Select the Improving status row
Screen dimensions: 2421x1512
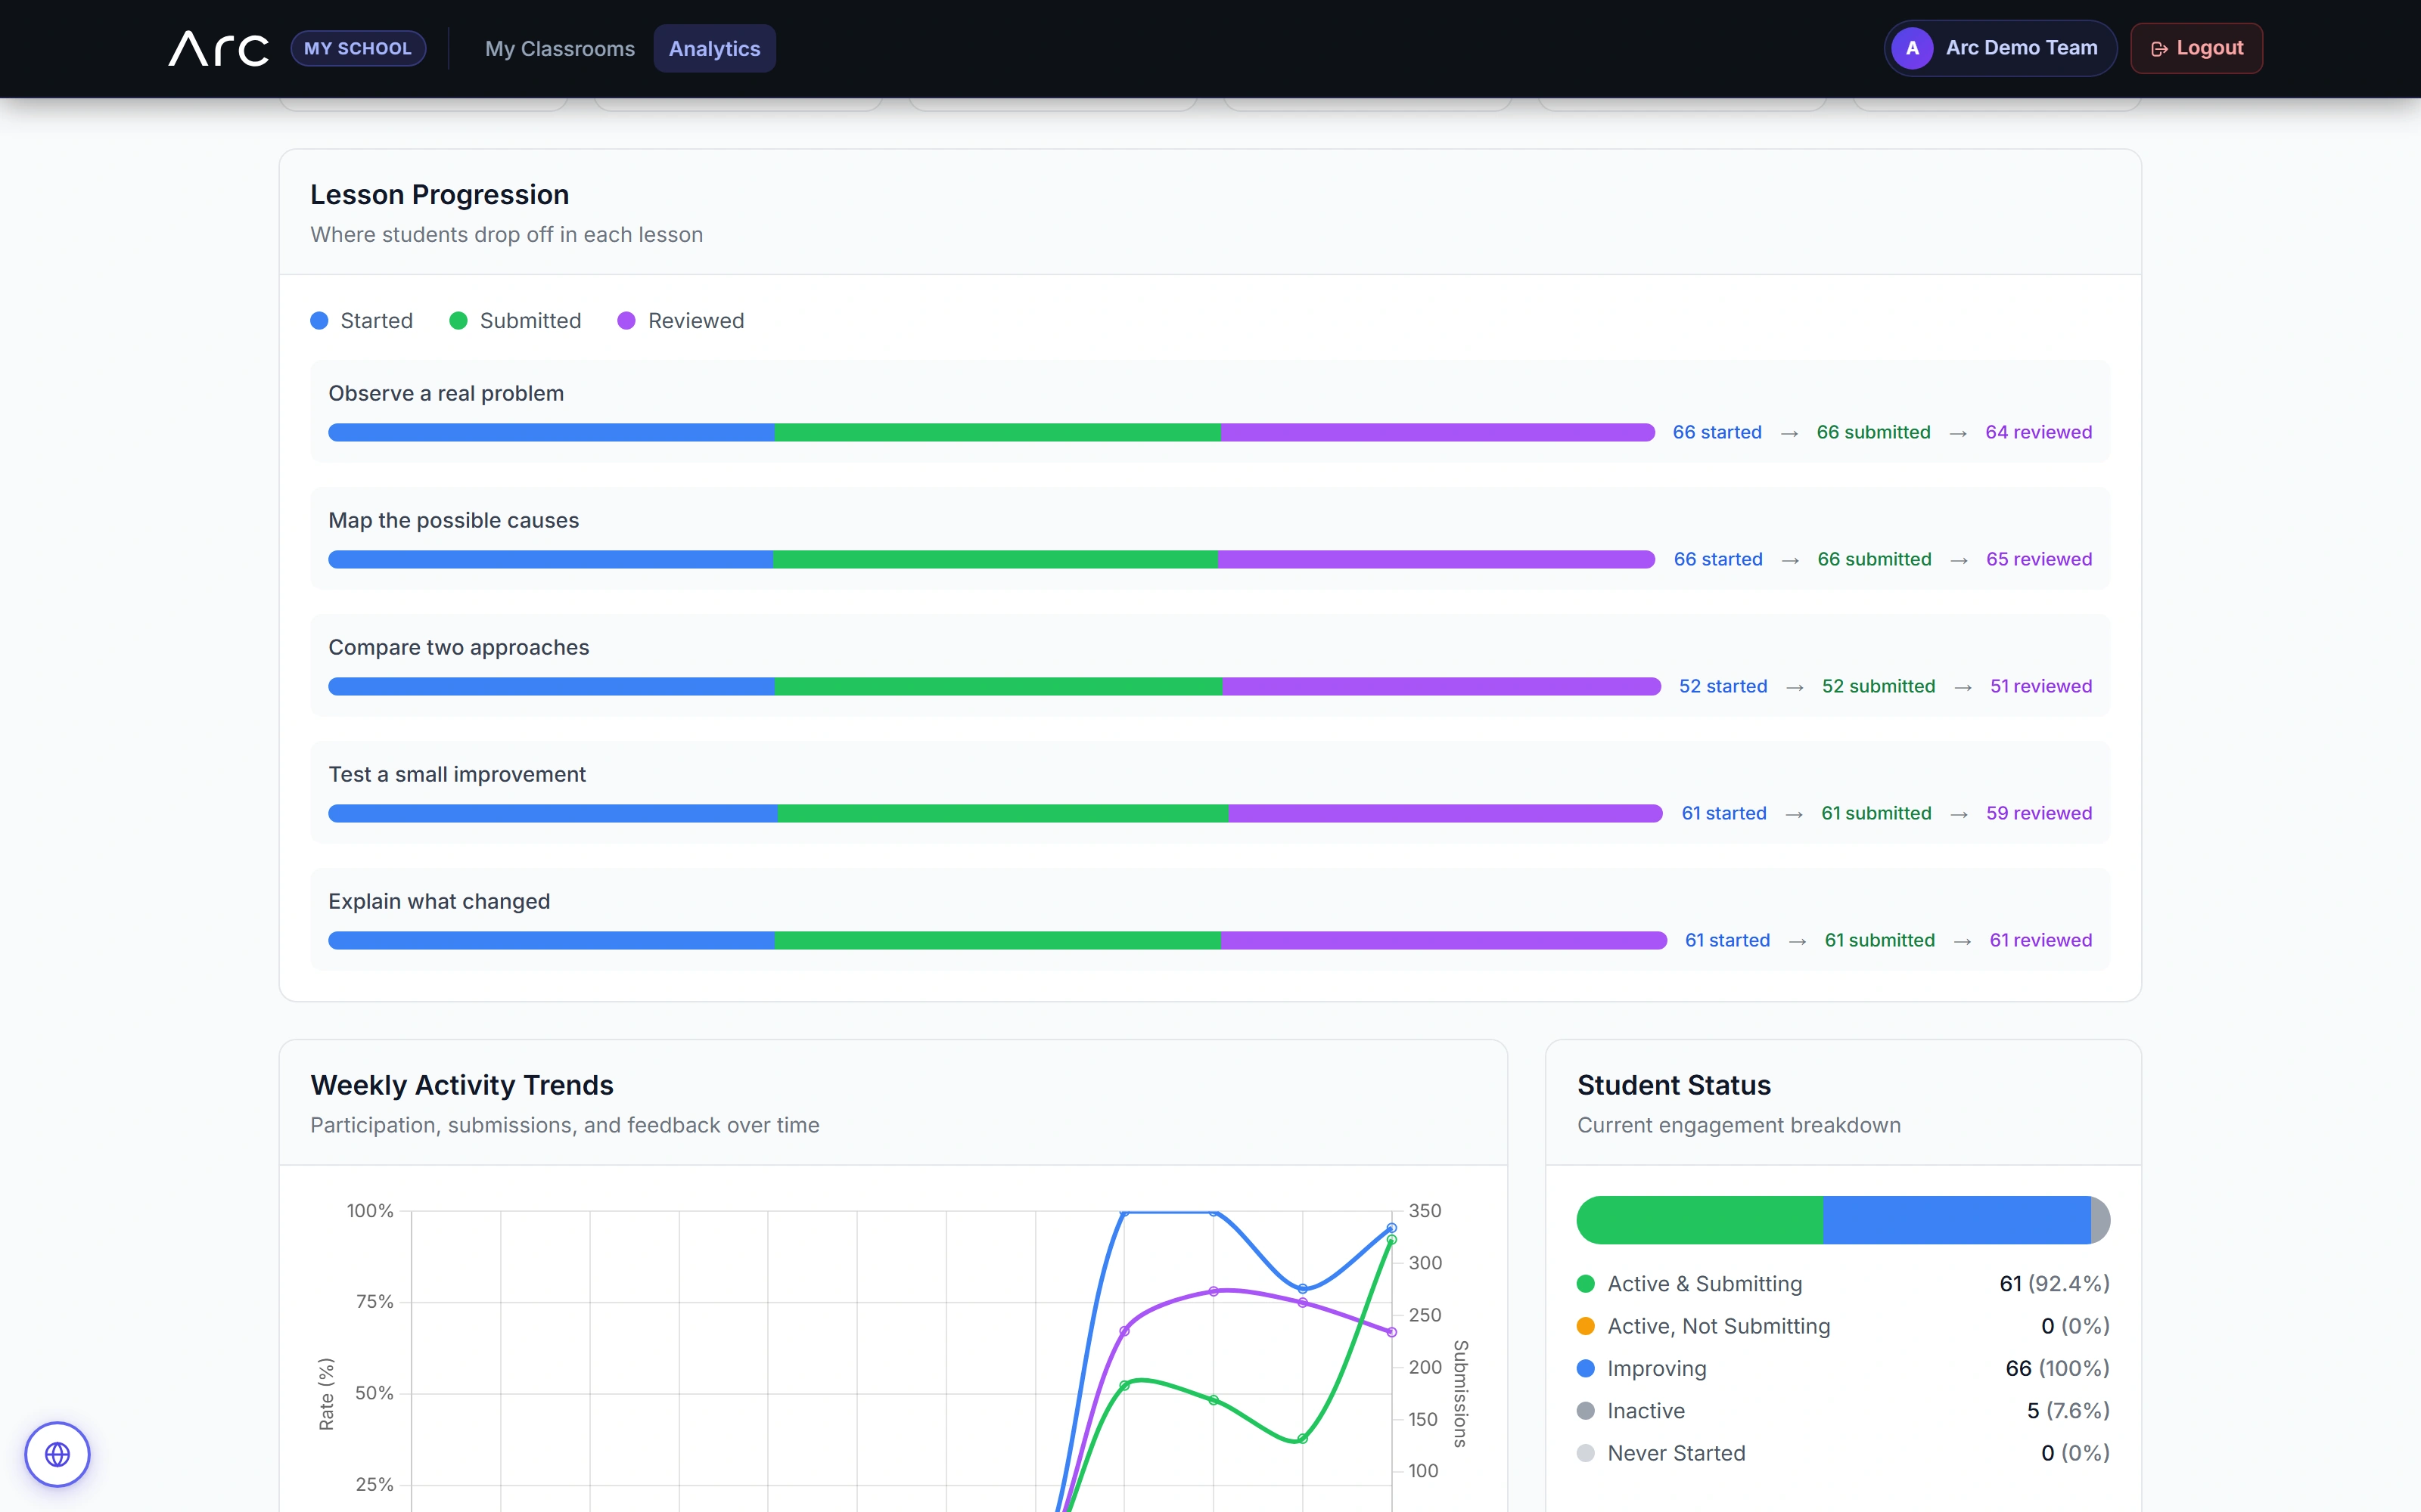point(1843,1368)
